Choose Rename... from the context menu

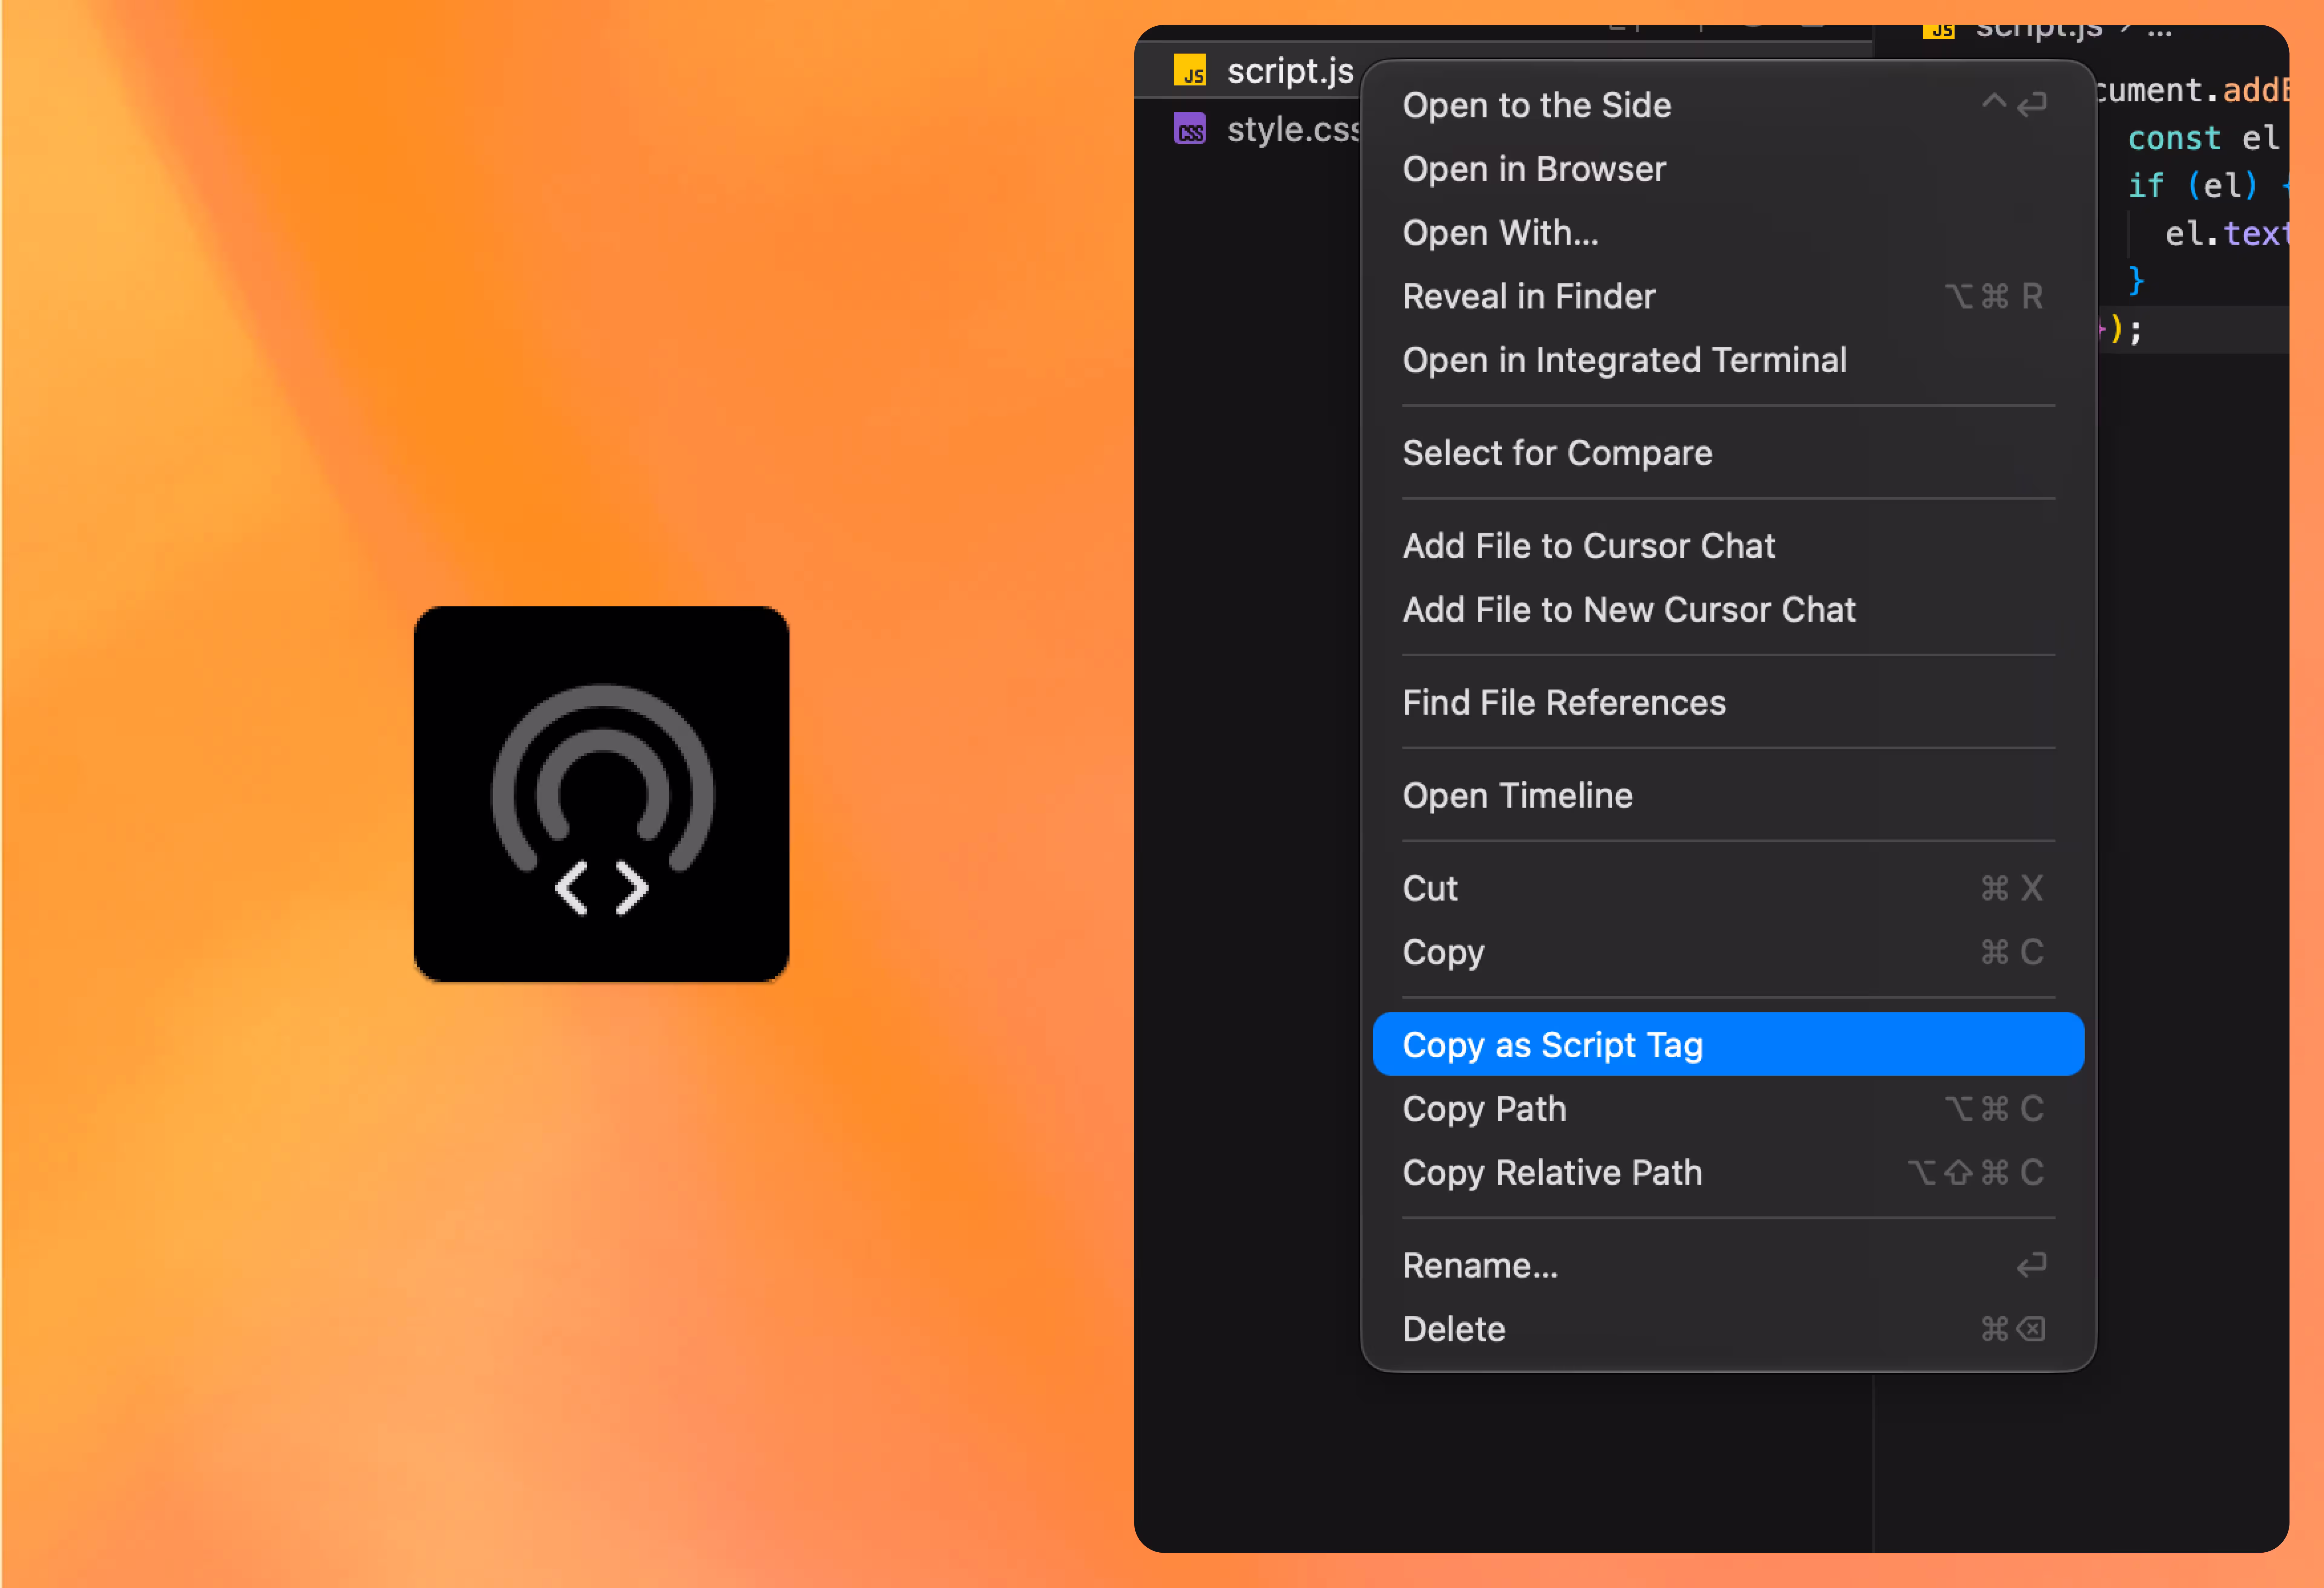pos(1728,1266)
